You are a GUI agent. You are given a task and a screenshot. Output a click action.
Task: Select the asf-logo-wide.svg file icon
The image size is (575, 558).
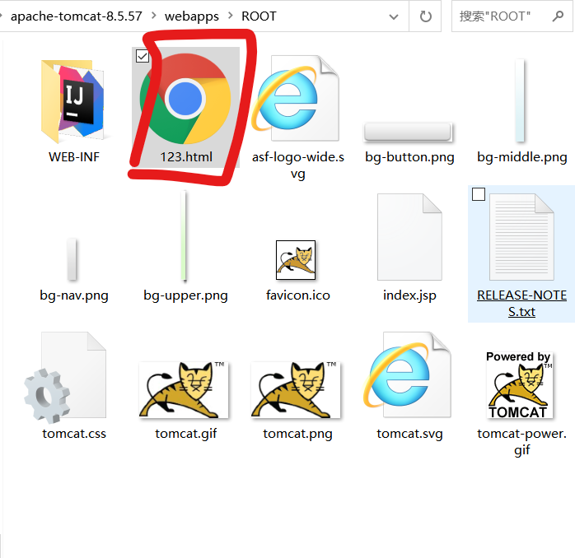coord(297,98)
